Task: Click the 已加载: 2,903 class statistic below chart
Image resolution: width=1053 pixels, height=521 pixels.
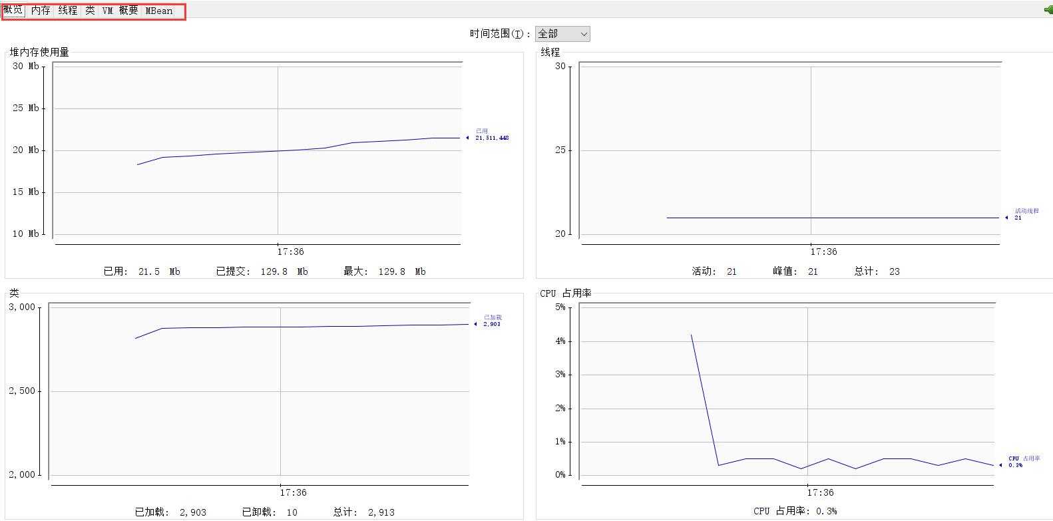Action: pos(170,512)
